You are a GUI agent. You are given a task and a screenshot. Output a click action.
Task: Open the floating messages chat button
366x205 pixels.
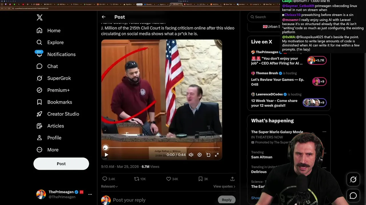[353, 196]
